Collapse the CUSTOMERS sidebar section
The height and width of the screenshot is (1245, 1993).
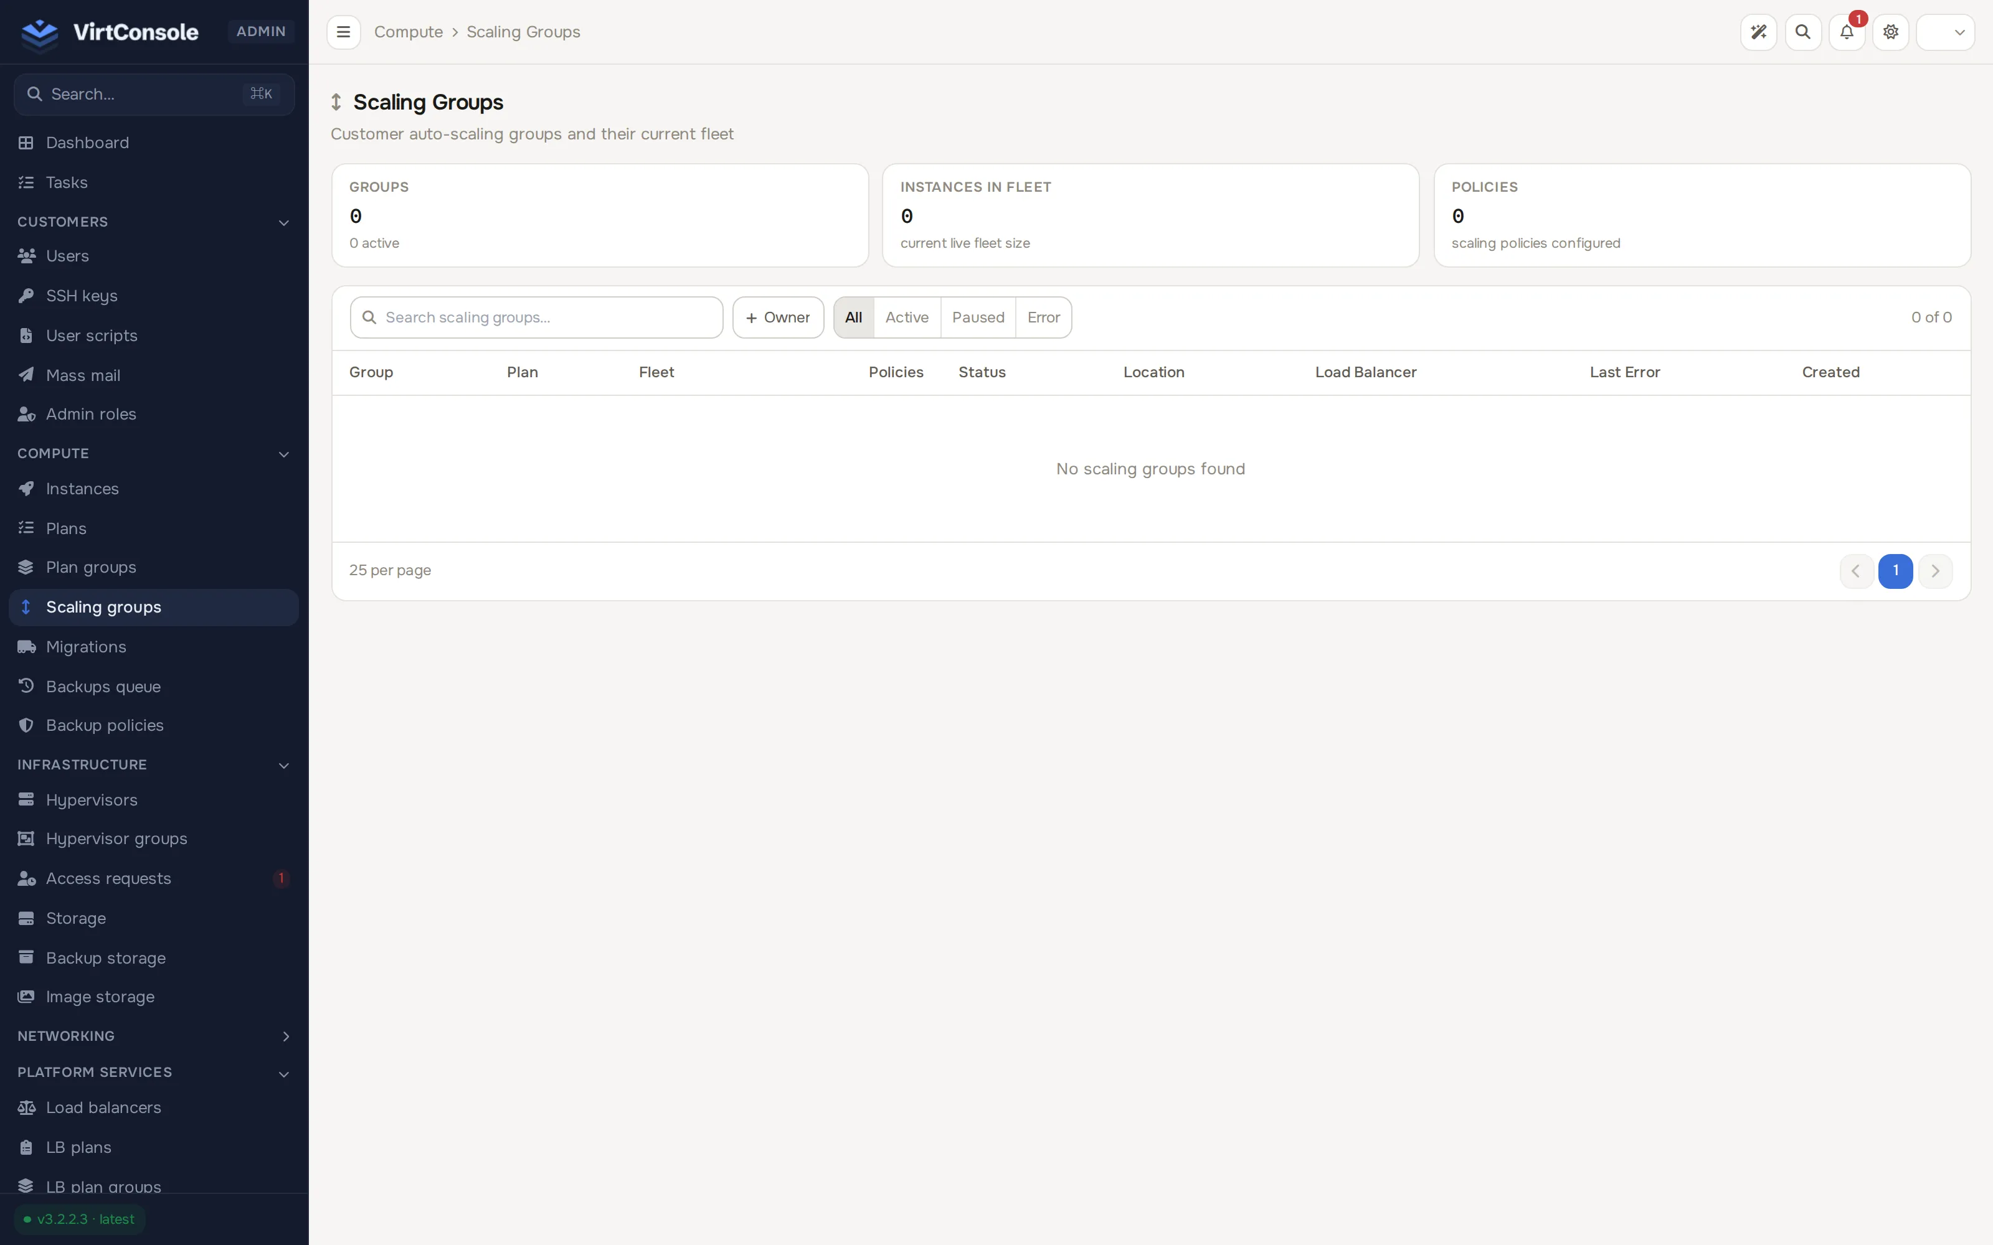(x=154, y=222)
